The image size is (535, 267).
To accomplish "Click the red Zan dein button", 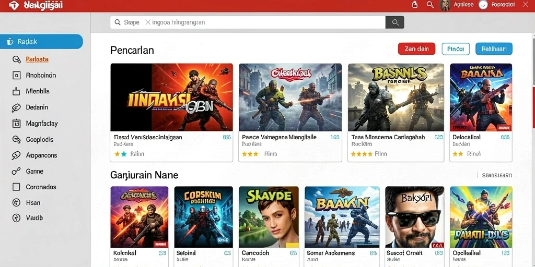I will tap(416, 48).
